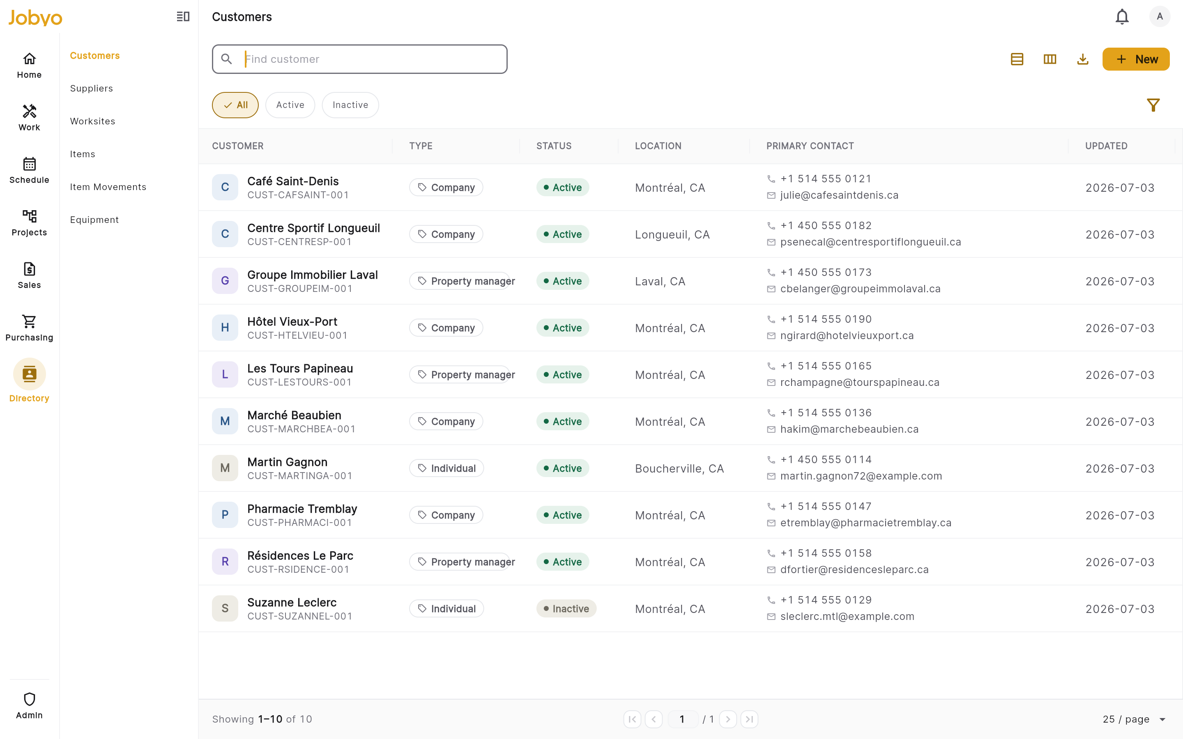This screenshot has height=739, width=1183.
Task: Open the Home section
Action: (x=29, y=66)
